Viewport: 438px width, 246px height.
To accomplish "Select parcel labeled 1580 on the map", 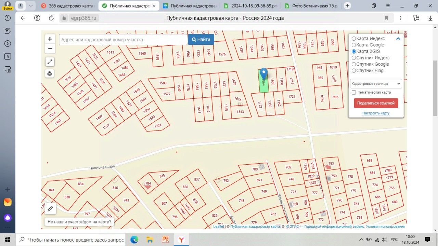I will click(163, 83).
